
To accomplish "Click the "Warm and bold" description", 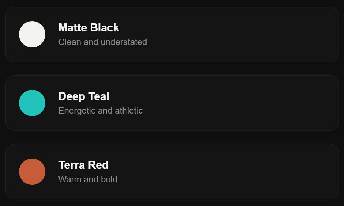I will click(88, 179).
